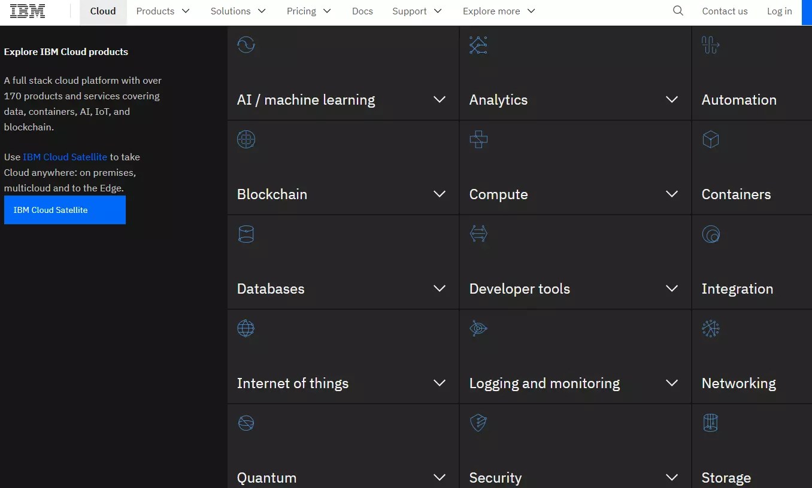The width and height of the screenshot is (812, 488).
Task: Open the Support menu
Action: [x=417, y=11]
